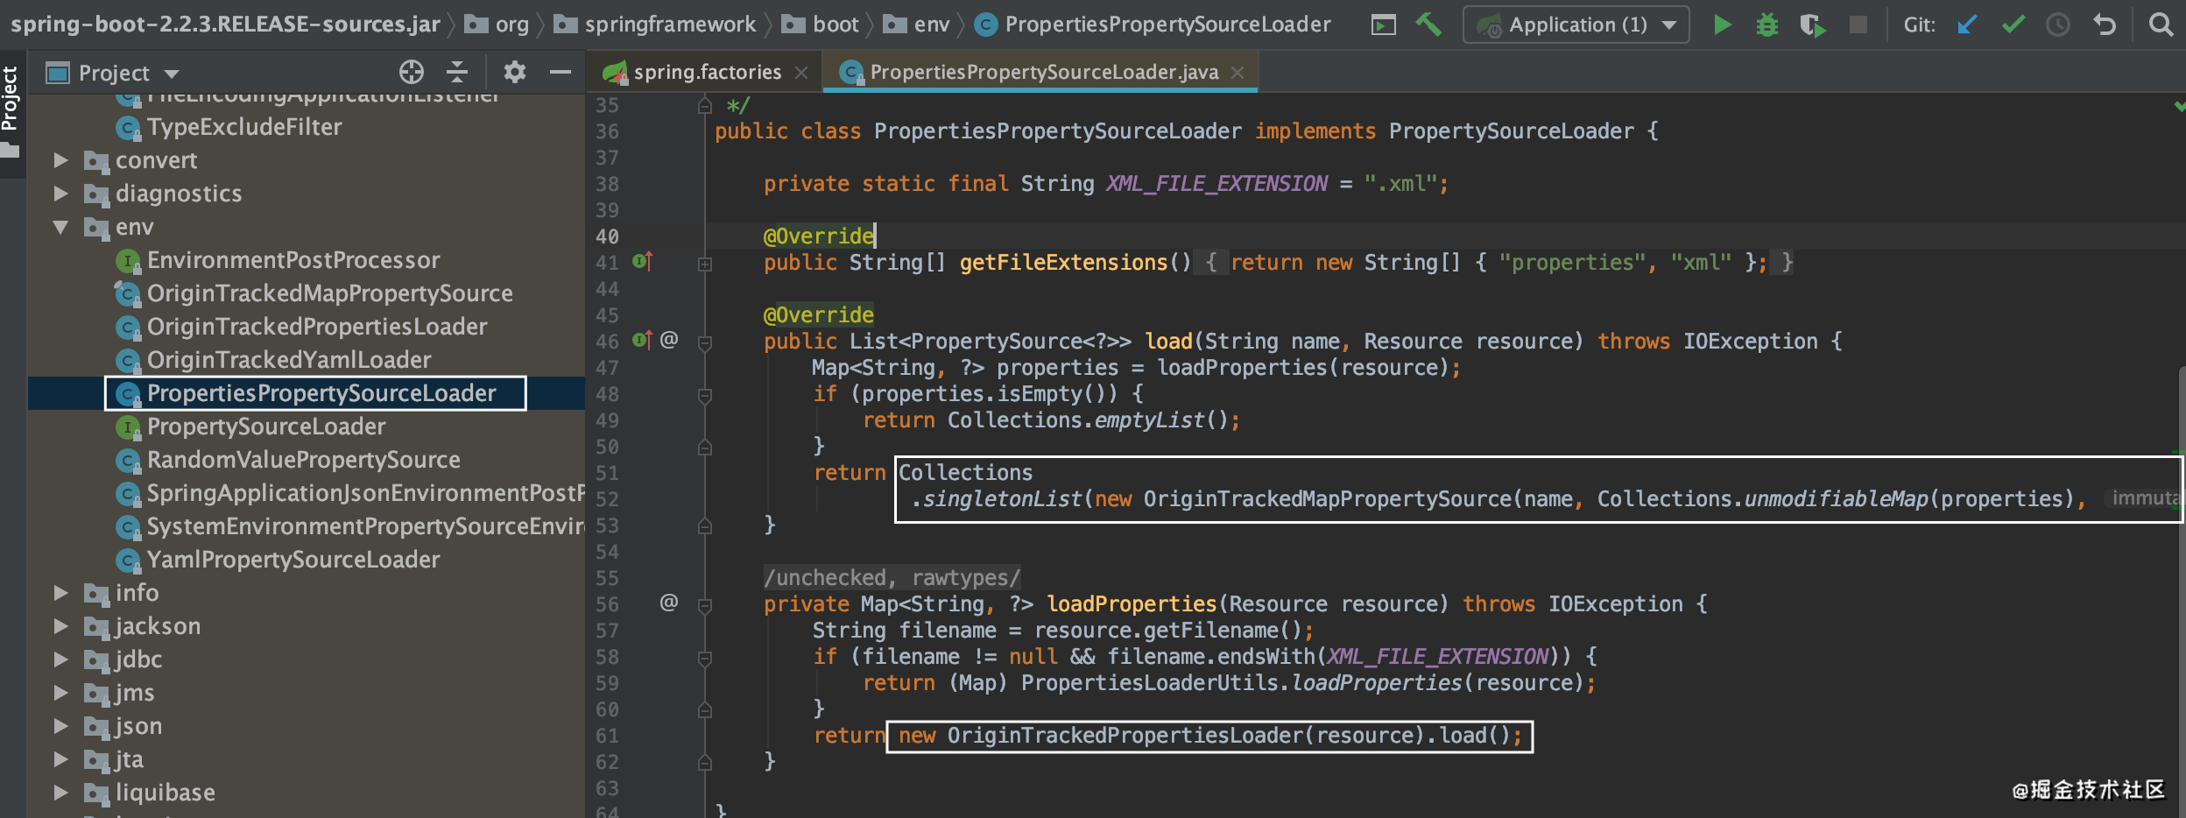Commit changes with the green checkmark
Image resolution: width=2186 pixels, height=818 pixels.
coord(2013,25)
